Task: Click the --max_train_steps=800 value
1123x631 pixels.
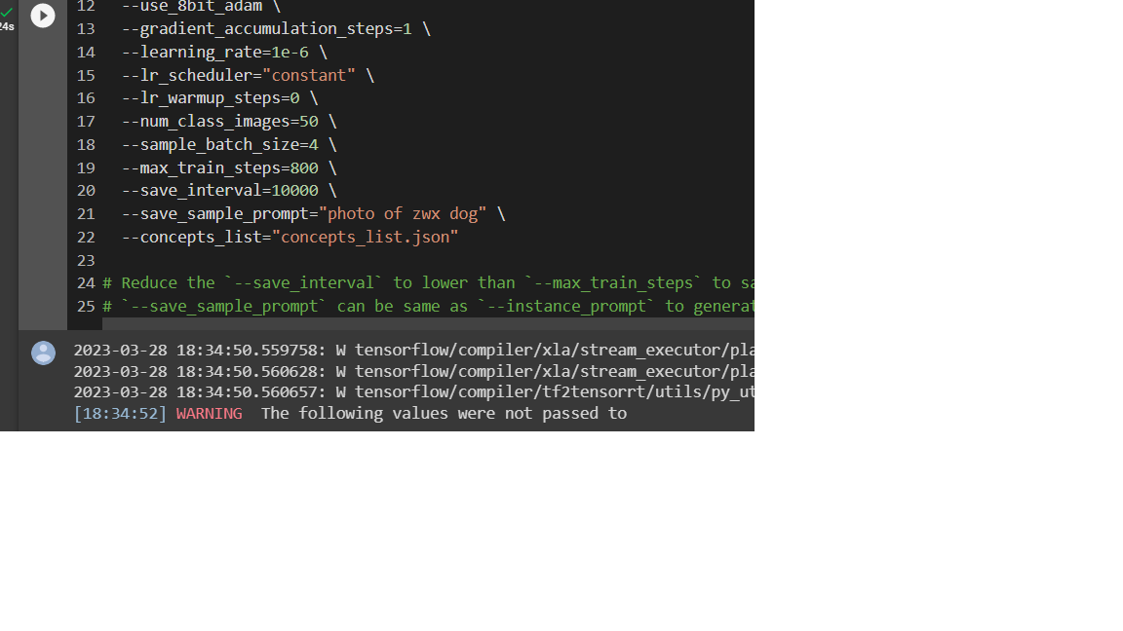Action: tap(219, 167)
